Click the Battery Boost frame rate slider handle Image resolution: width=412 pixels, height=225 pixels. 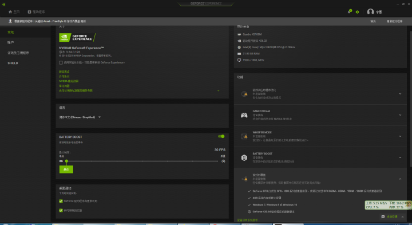tap(66, 161)
